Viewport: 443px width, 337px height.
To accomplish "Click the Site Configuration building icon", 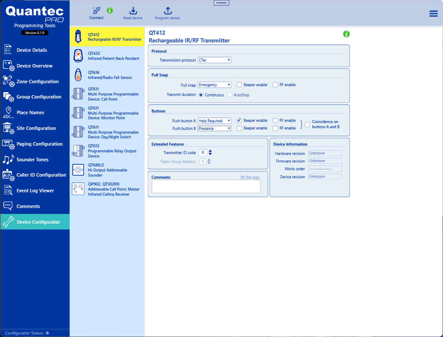I will coord(9,128).
